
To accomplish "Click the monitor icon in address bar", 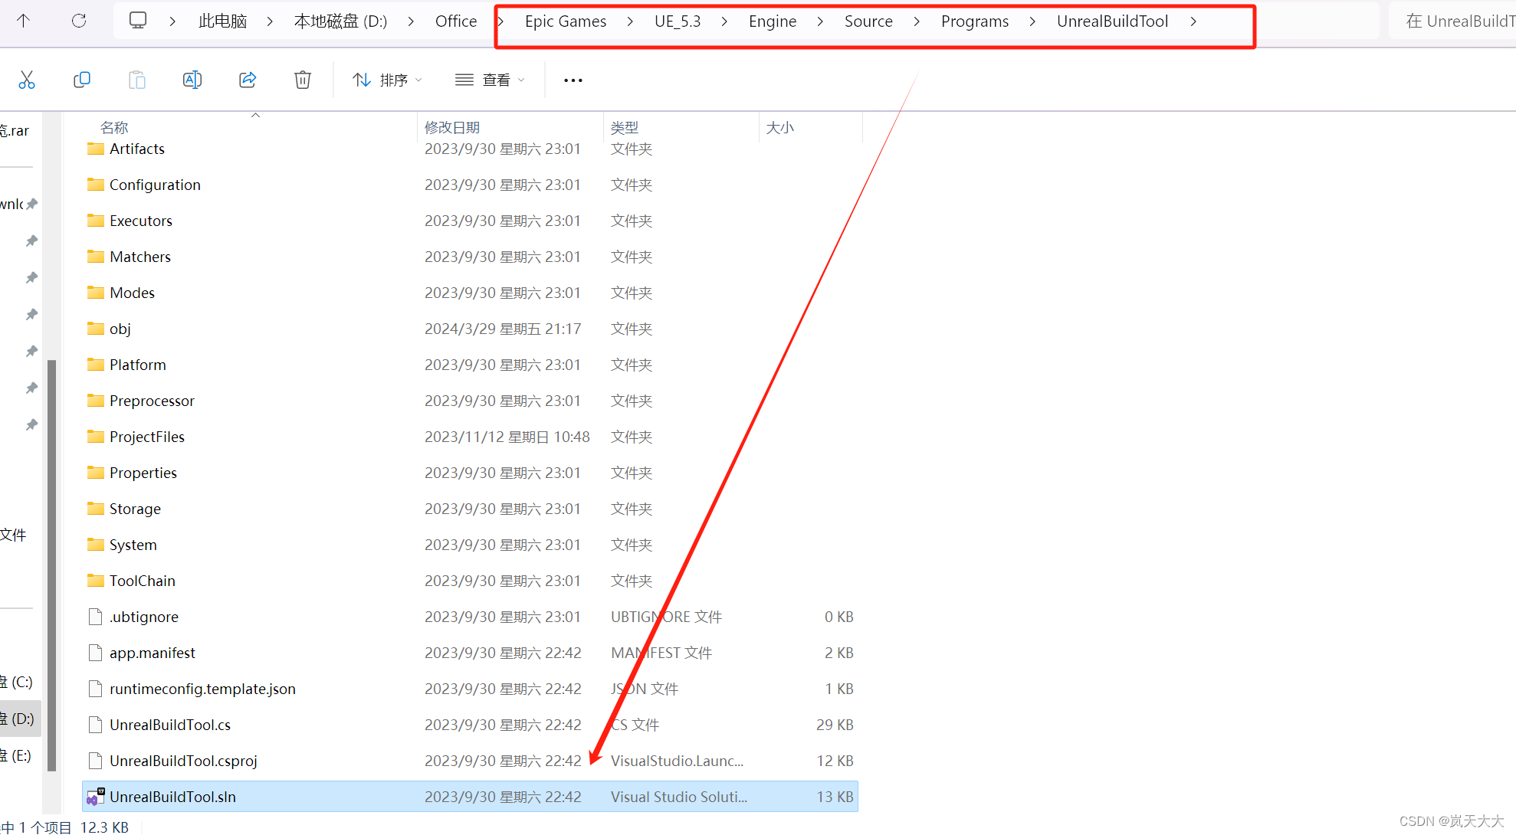I will [x=138, y=21].
